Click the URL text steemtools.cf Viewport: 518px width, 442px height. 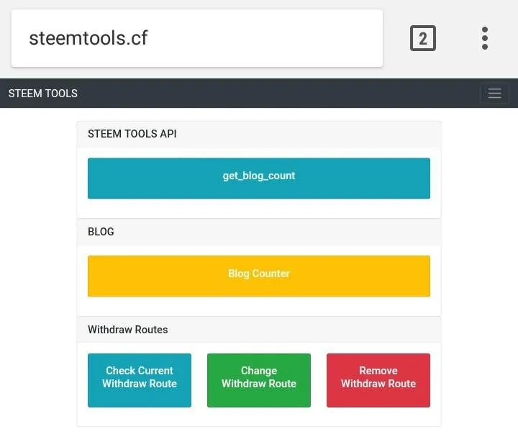pos(88,38)
